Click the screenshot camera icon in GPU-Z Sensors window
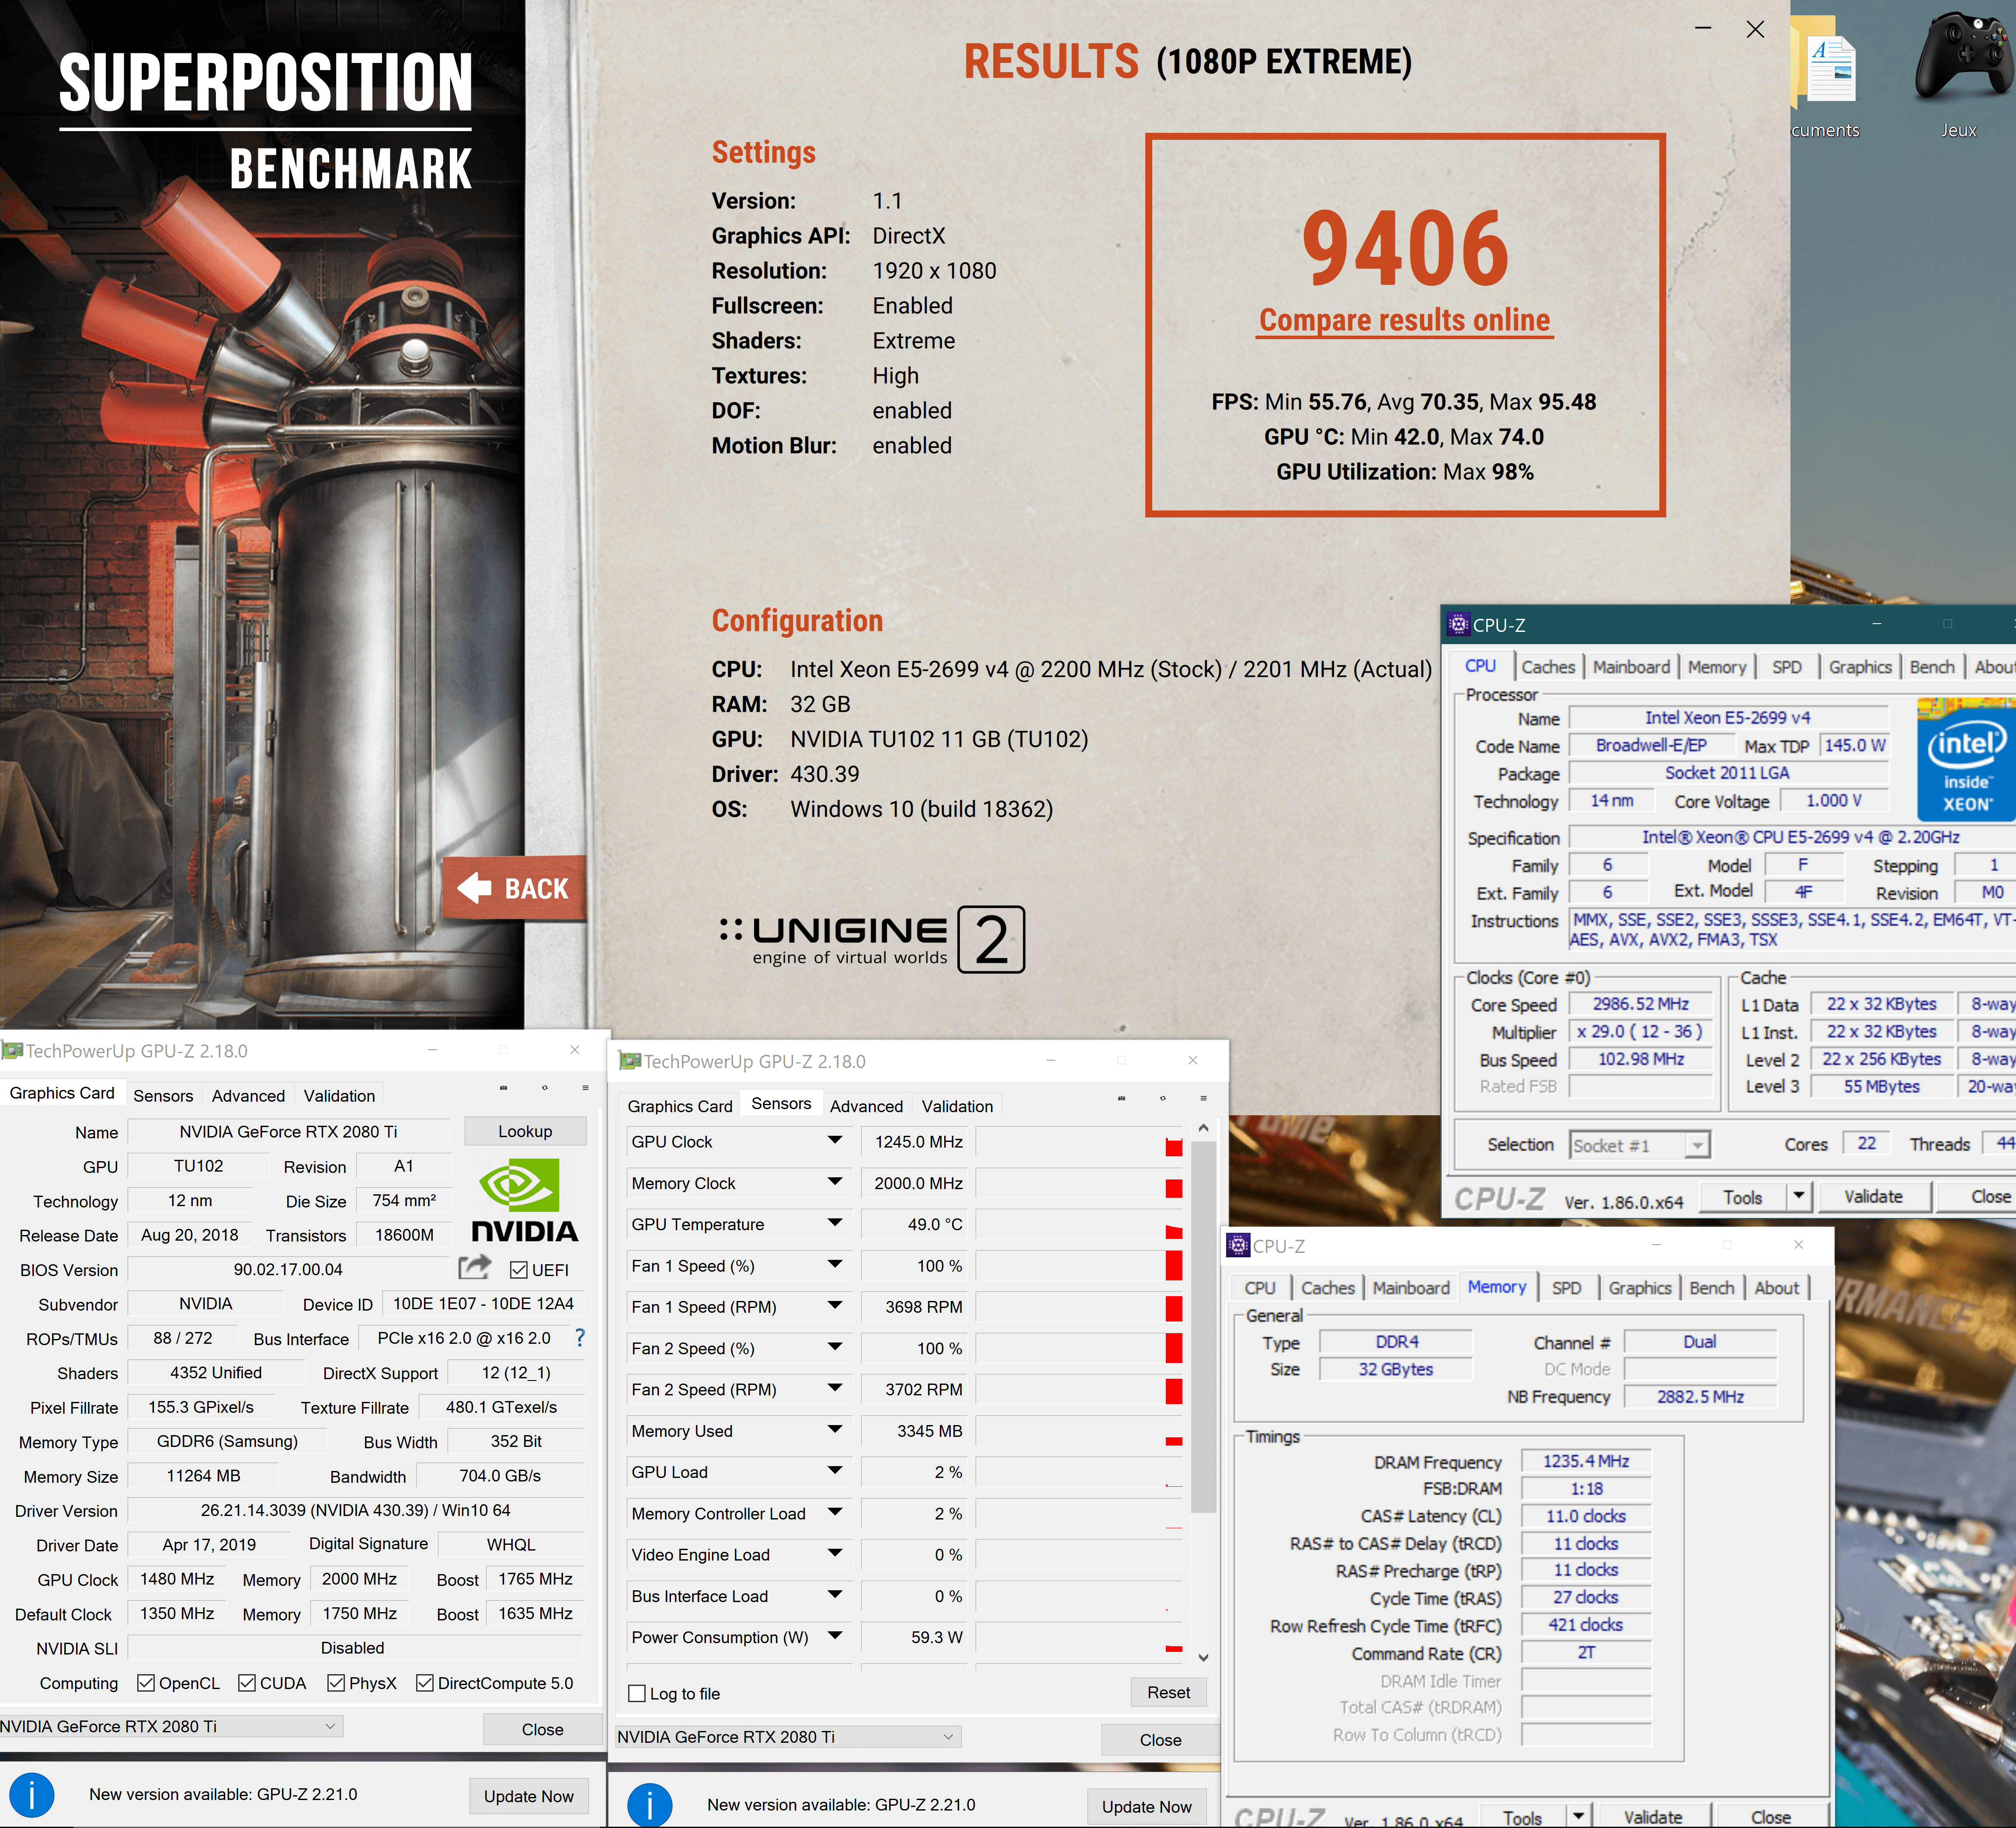 [x=1121, y=1098]
